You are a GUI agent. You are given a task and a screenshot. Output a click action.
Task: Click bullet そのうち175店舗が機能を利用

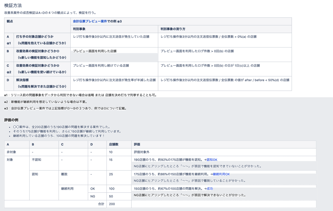click(67, 131)
